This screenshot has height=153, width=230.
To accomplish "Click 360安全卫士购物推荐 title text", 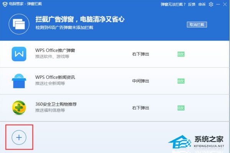I will tap(56, 104).
